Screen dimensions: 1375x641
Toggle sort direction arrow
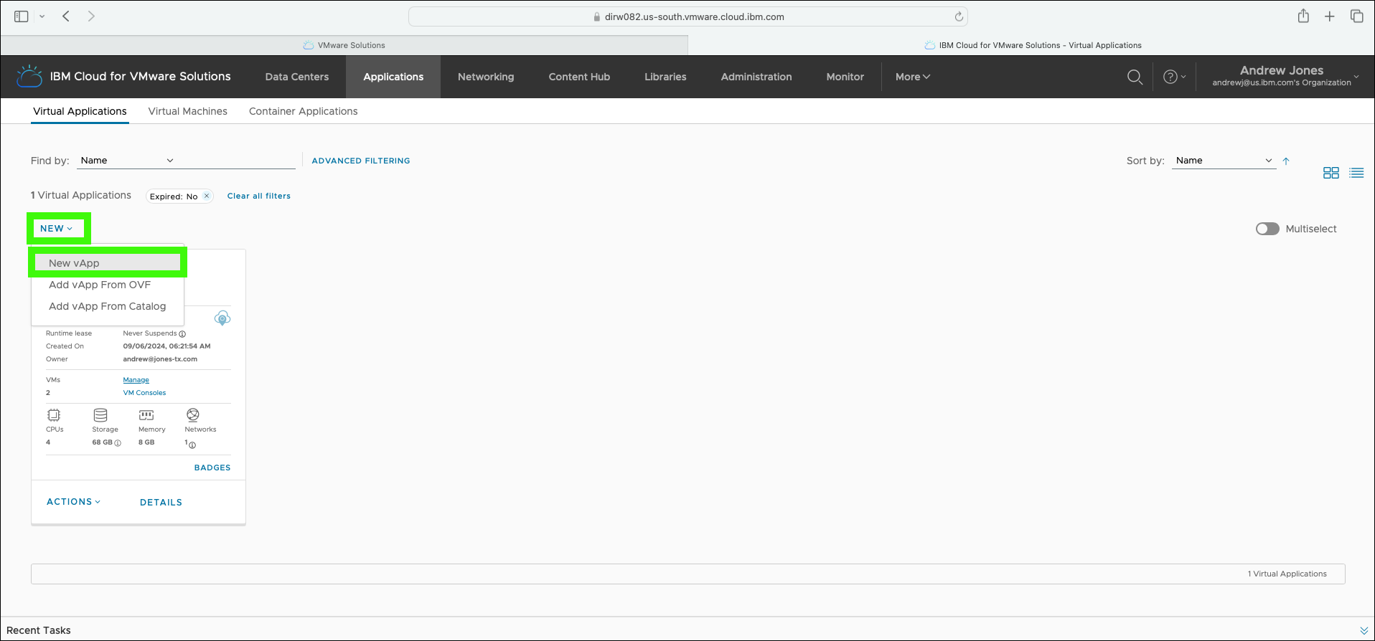(1286, 161)
